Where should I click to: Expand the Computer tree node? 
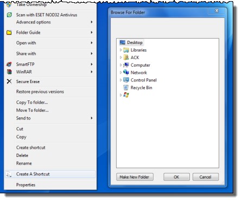(x=121, y=65)
